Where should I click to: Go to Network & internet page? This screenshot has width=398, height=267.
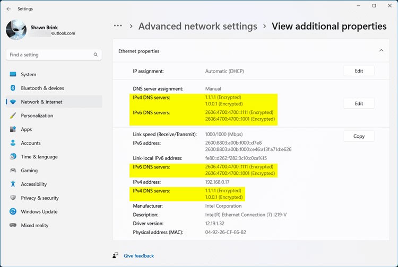[x=41, y=102]
